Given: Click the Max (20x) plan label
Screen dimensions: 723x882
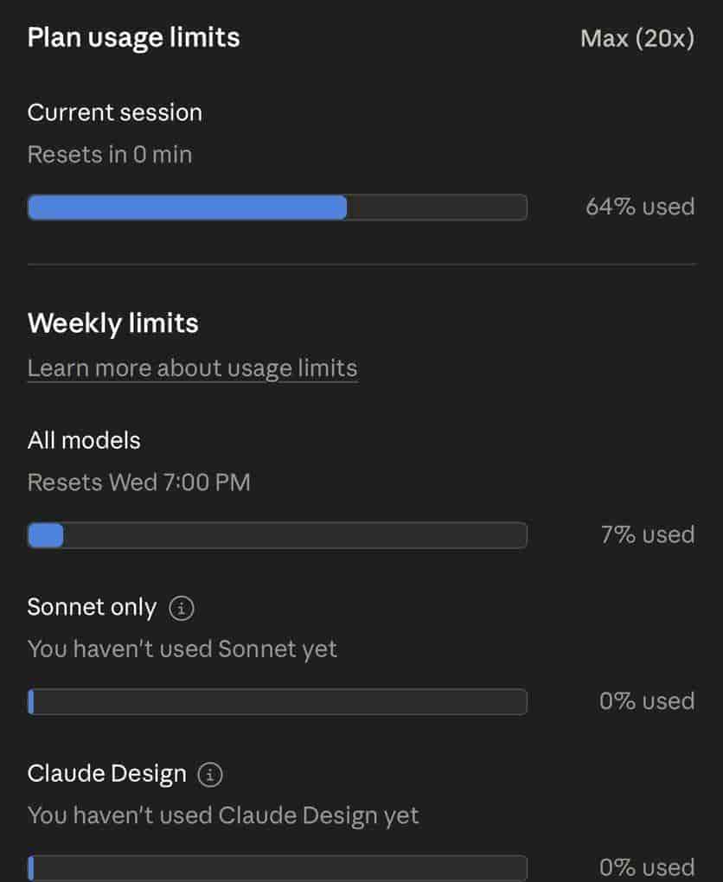Looking at the screenshot, I should [637, 39].
